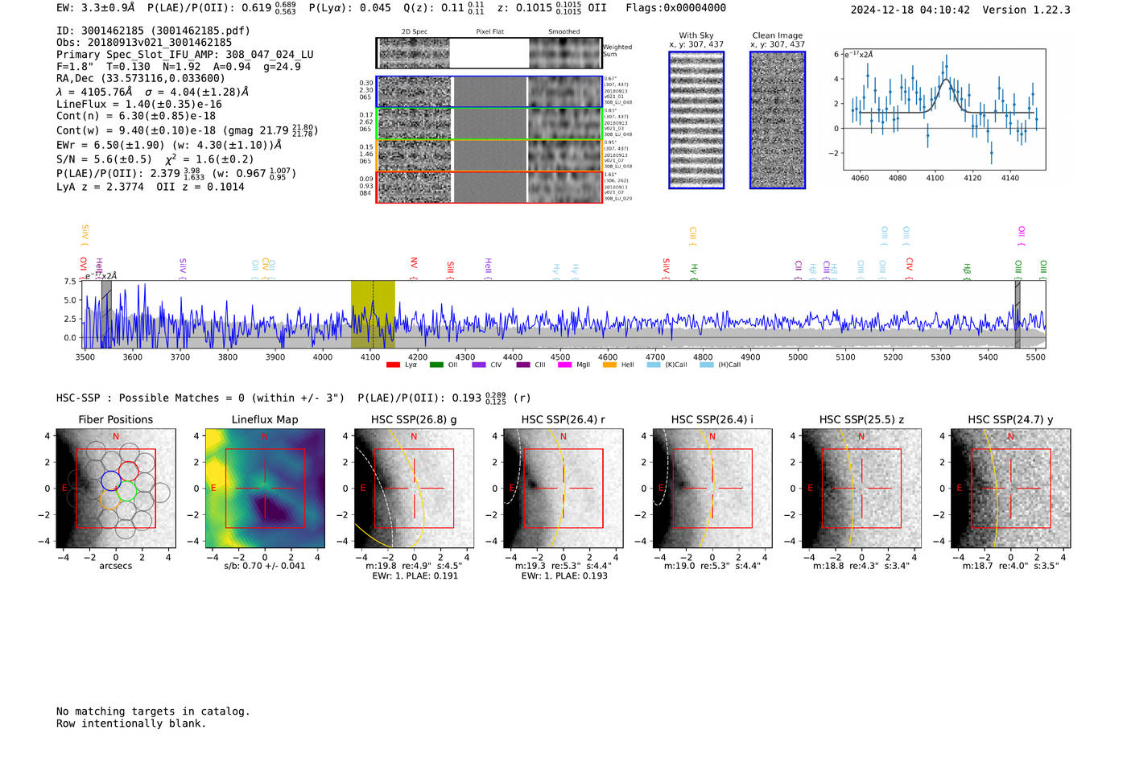This screenshot has height=767, width=1127.
Task: Select the orange-bordered 2D spectrum row
Action: [x=489, y=155]
